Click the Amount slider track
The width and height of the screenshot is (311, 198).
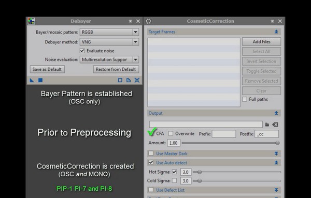[x=231, y=143]
